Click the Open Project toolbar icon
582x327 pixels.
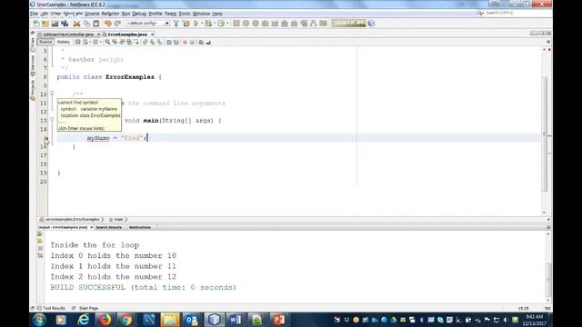(55, 24)
